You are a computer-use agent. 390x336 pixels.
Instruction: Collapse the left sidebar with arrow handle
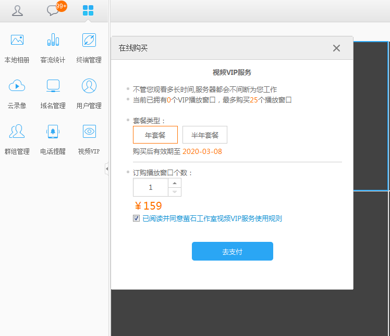107,169
